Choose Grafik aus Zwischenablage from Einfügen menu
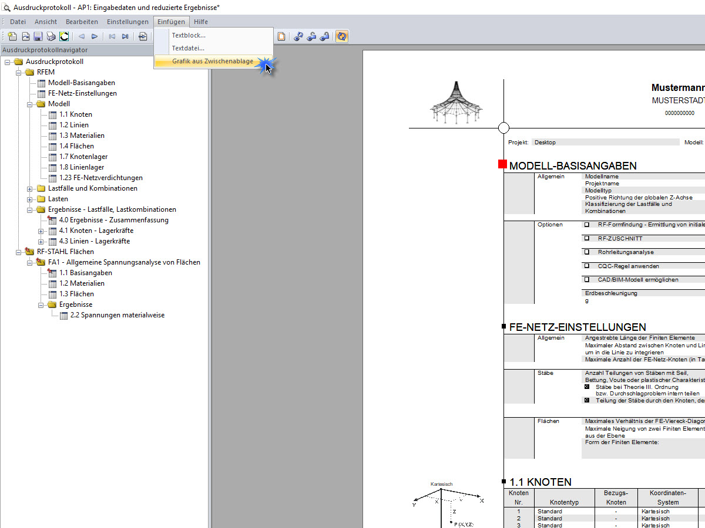Screen dimensions: 705x528 pos(212,61)
